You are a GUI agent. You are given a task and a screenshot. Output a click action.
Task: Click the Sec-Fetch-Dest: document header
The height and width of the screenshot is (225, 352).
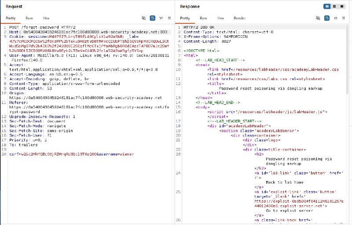37,122
